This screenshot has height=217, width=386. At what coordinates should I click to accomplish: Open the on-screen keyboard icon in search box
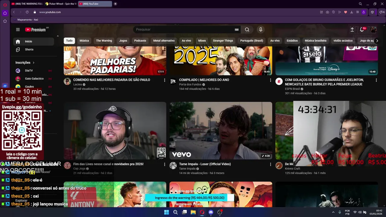(237, 30)
